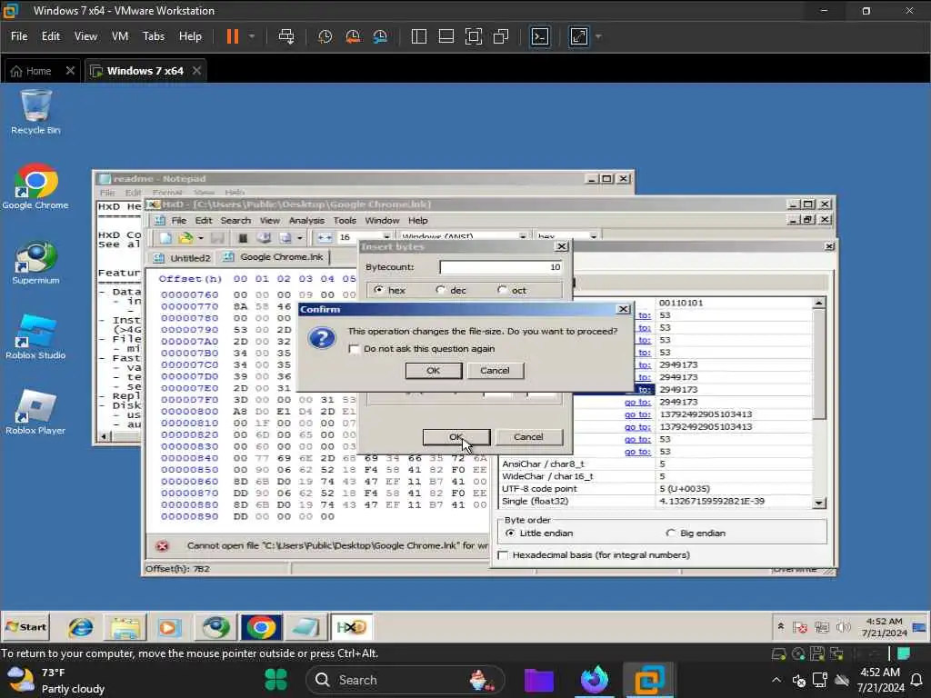Select the dec radio in Insert bytes
This screenshot has height=698, width=931.
point(440,290)
